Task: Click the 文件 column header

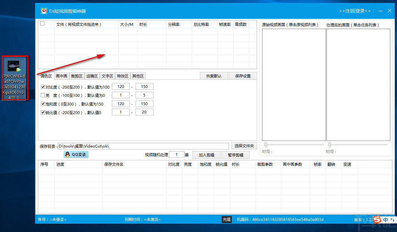Action: 86,24
